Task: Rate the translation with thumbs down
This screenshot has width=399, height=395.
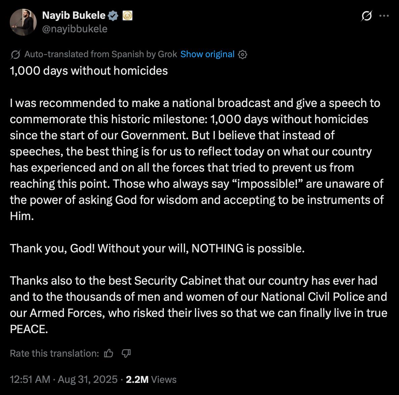Action: (126, 353)
